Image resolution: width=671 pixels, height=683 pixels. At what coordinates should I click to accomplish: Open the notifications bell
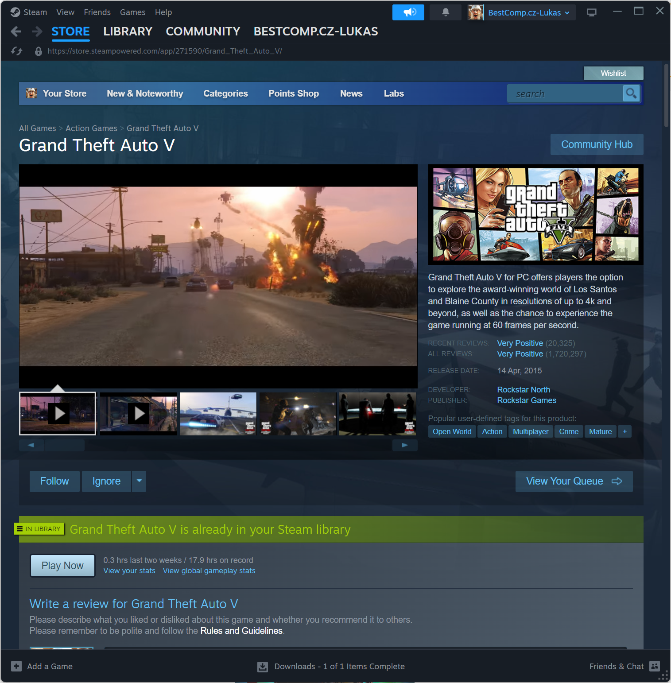[446, 12]
